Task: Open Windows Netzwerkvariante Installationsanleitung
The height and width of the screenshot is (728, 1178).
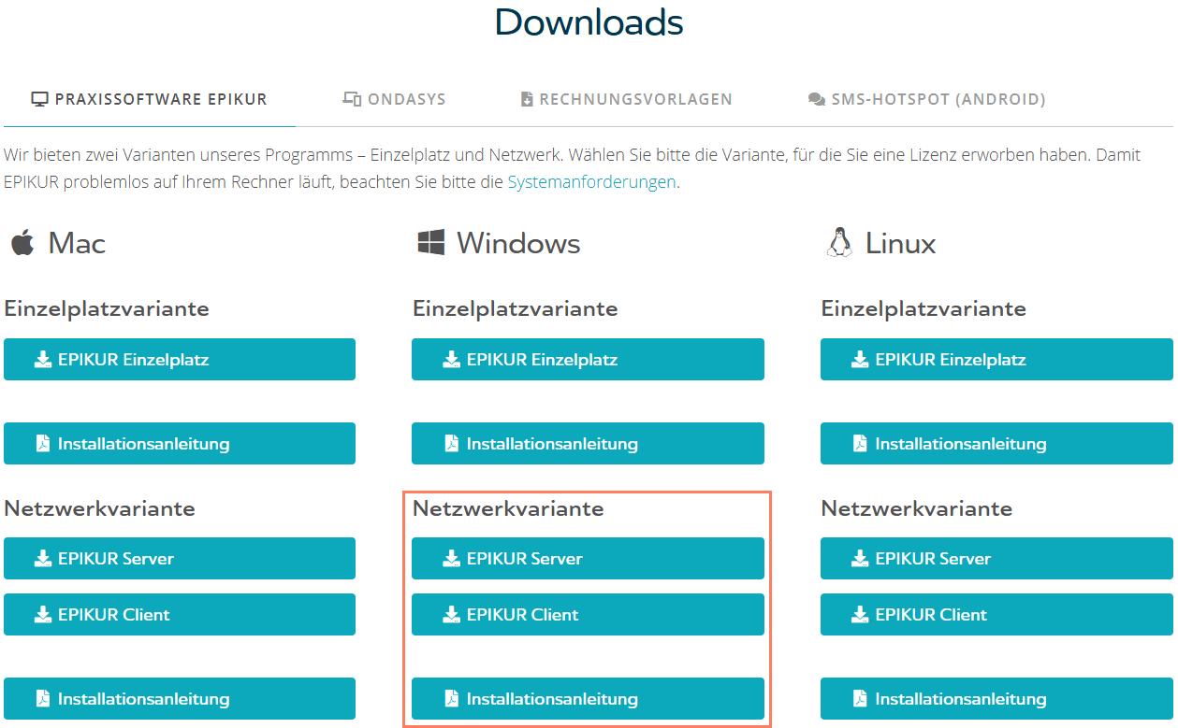Action: click(588, 699)
